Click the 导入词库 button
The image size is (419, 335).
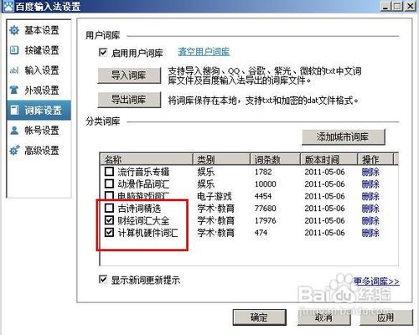[129, 75]
